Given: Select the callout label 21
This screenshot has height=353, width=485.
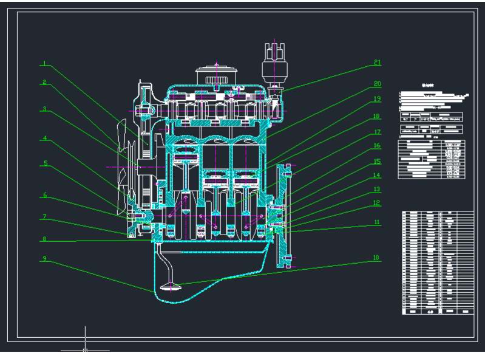Looking at the screenshot, I should click(x=377, y=62).
